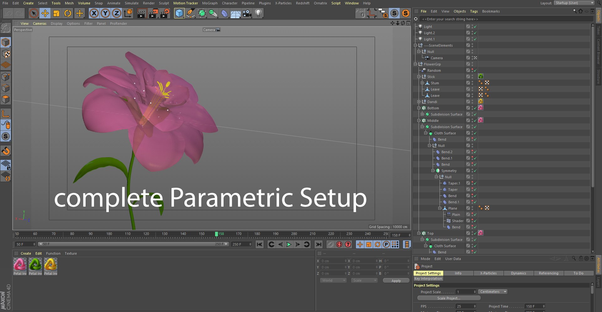This screenshot has height=312, width=602.
Task: Disable the Taper.1 deformer checkmark
Action: (x=475, y=183)
